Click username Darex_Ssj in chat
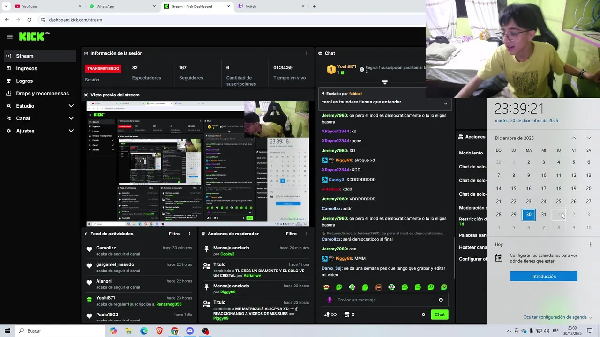600x337 pixels. [332, 268]
